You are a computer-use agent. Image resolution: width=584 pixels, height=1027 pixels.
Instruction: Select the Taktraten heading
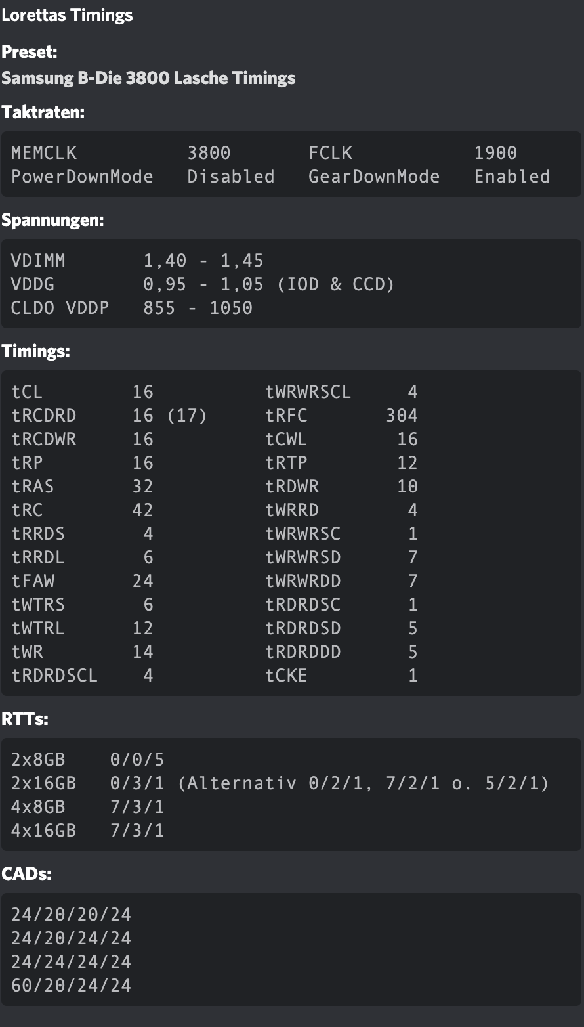[x=43, y=112]
